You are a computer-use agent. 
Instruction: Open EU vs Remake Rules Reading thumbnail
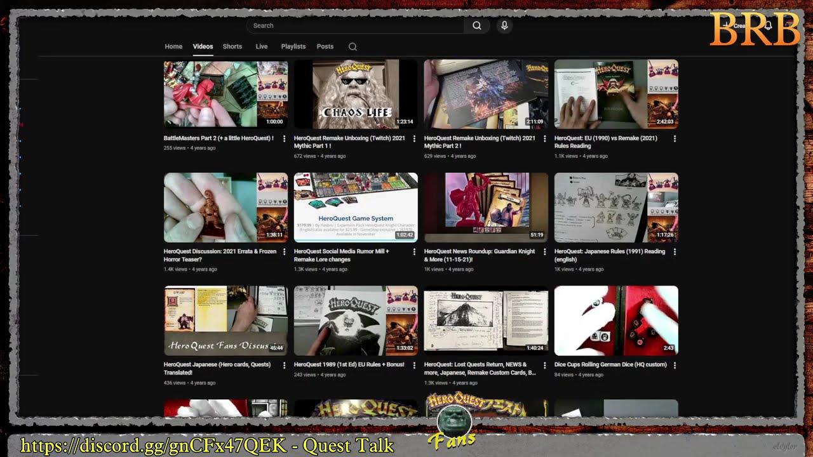click(616, 94)
